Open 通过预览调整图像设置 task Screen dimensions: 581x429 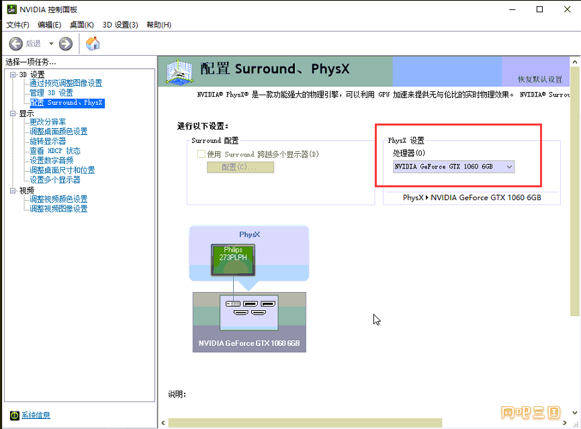[x=66, y=83]
